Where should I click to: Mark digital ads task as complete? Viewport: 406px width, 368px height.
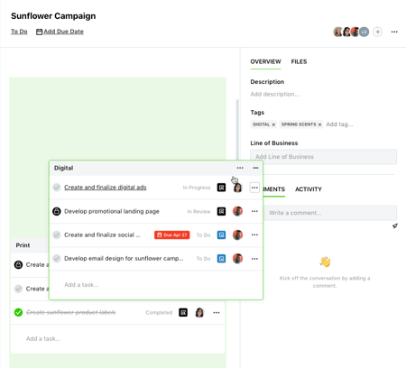click(57, 188)
